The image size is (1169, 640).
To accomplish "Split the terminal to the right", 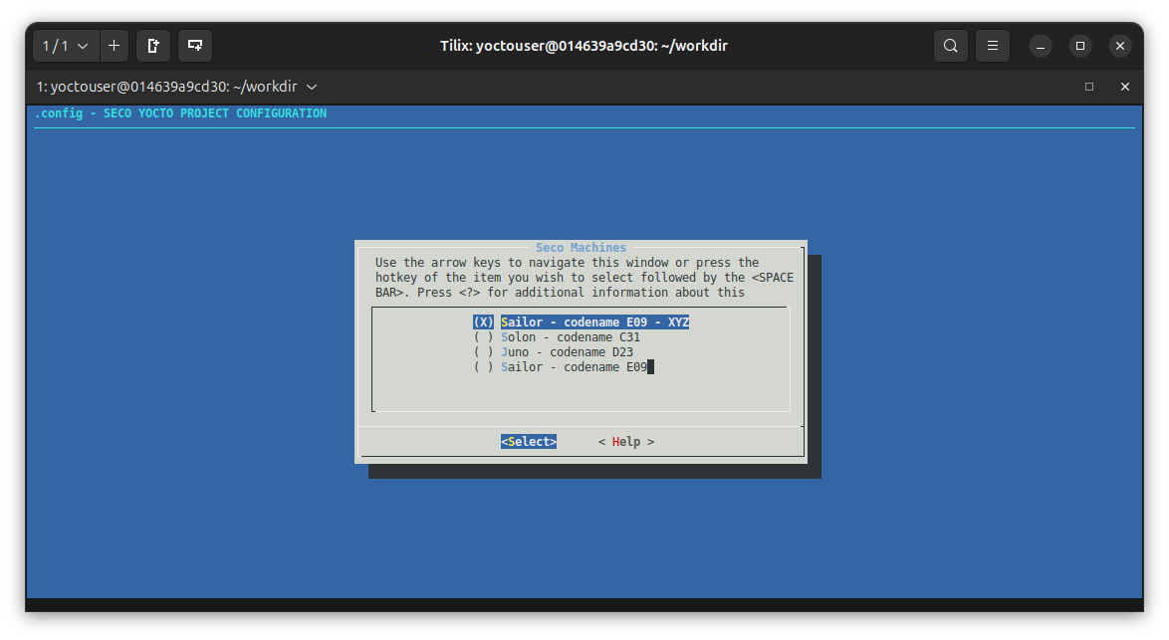I will click(x=153, y=46).
